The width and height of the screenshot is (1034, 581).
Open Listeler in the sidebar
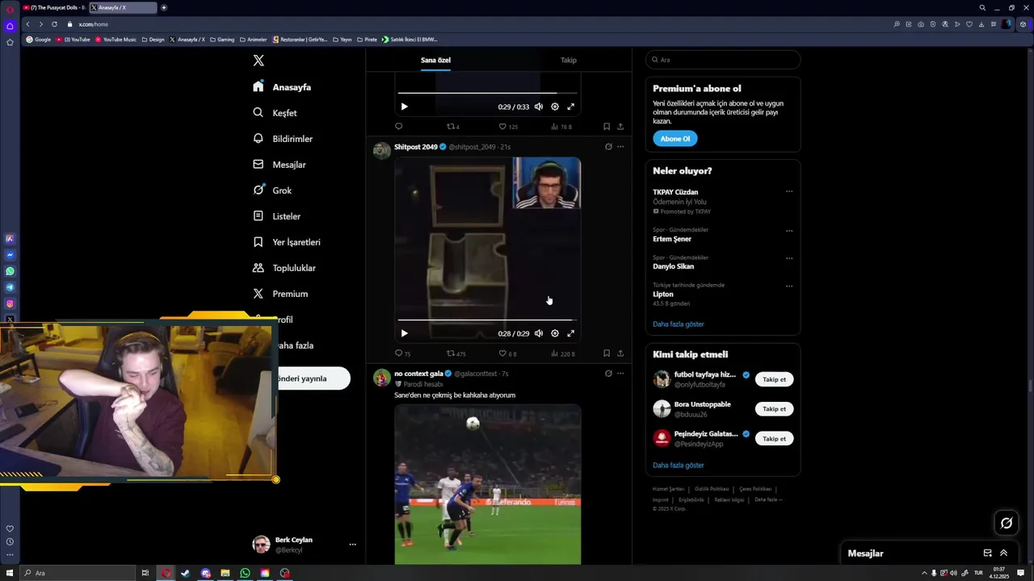(276, 216)
